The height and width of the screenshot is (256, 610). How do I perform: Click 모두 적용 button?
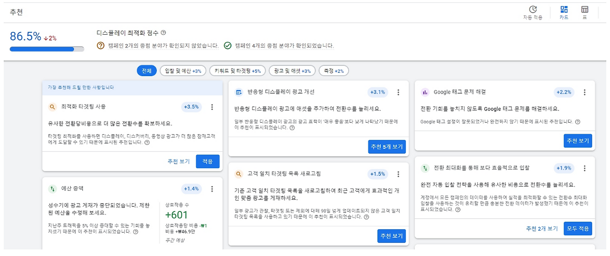point(578,228)
